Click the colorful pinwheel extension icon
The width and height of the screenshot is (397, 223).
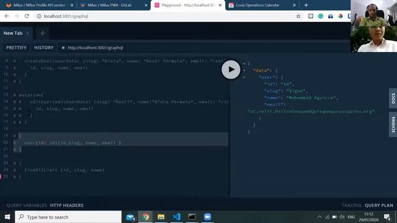tap(341, 16)
